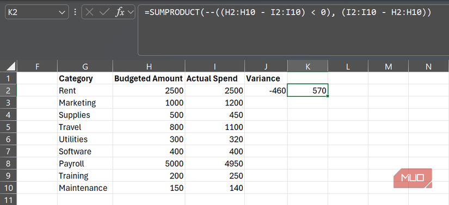Select the Software cell

(x=85, y=151)
